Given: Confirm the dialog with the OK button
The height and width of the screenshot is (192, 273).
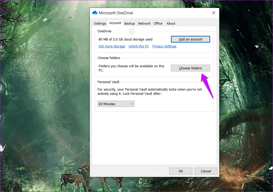Looking at the screenshot, I should tap(181, 171).
